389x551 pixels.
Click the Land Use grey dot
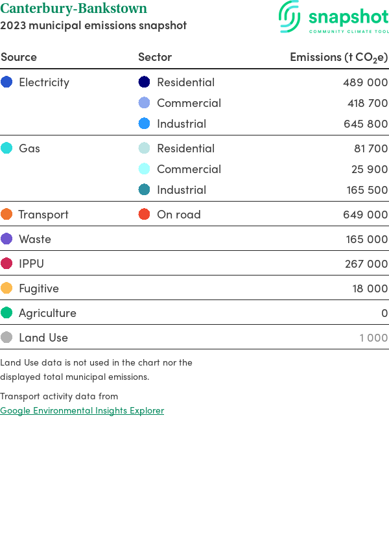tap(6, 338)
